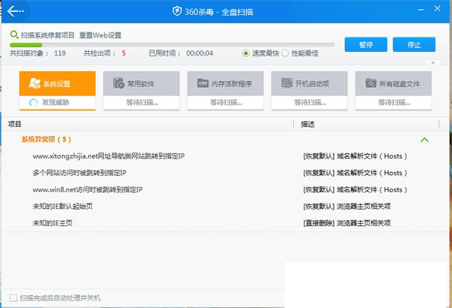Select 多个网站访问时被跳转到指定IP row
Image resolution: width=452 pixels, height=308 pixels.
click(x=79, y=173)
